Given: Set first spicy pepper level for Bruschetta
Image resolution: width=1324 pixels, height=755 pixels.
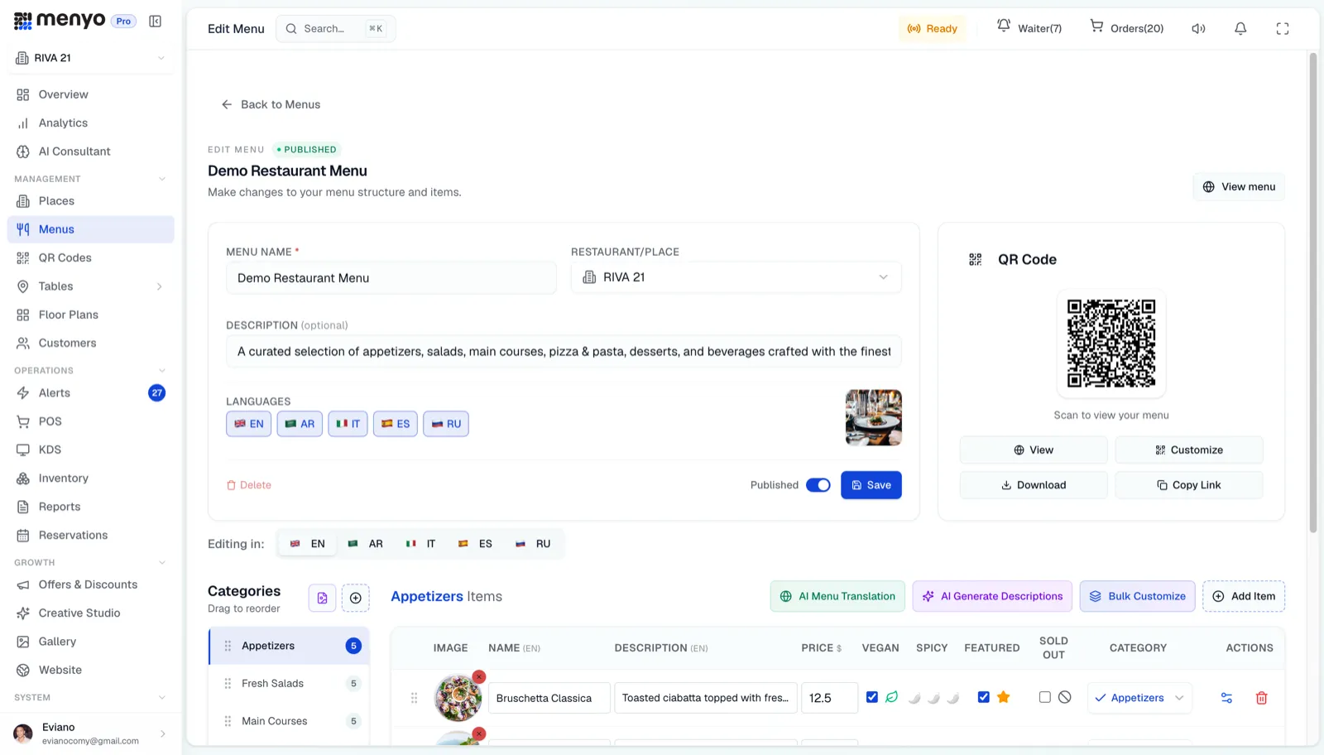Looking at the screenshot, I should coord(914,698).
